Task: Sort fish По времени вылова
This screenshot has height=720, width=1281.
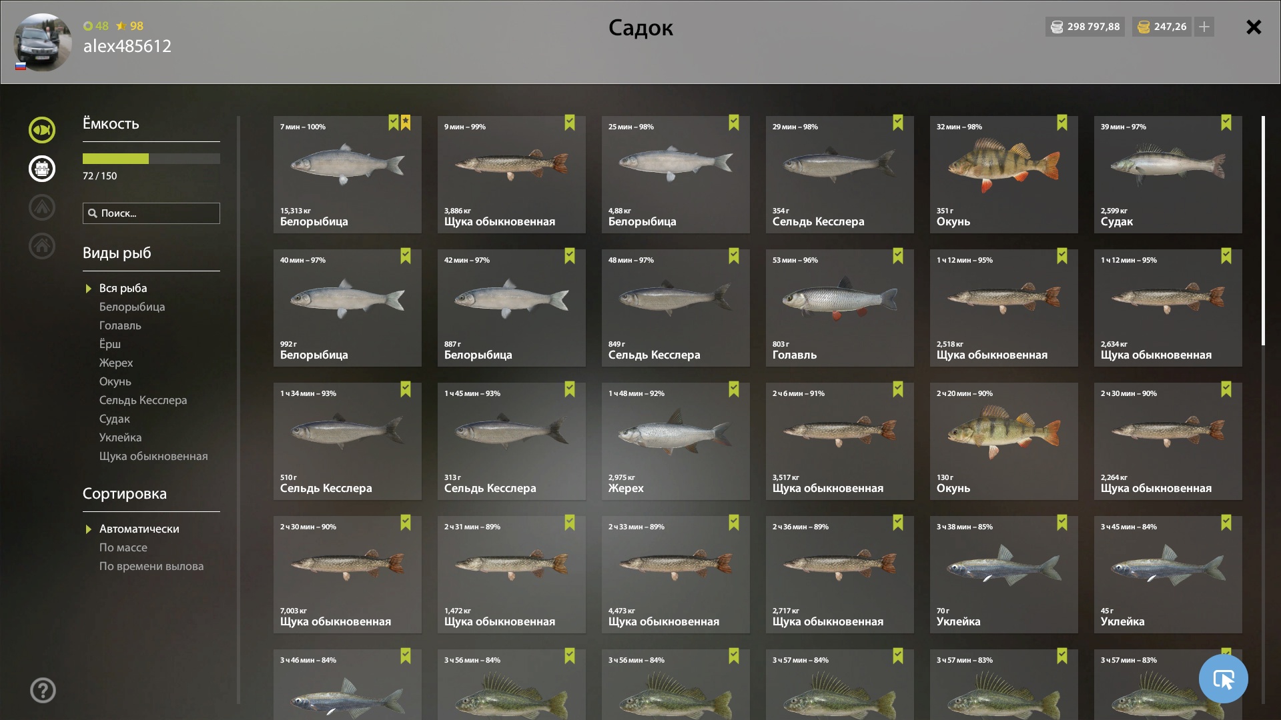Action: pos(151,566)
